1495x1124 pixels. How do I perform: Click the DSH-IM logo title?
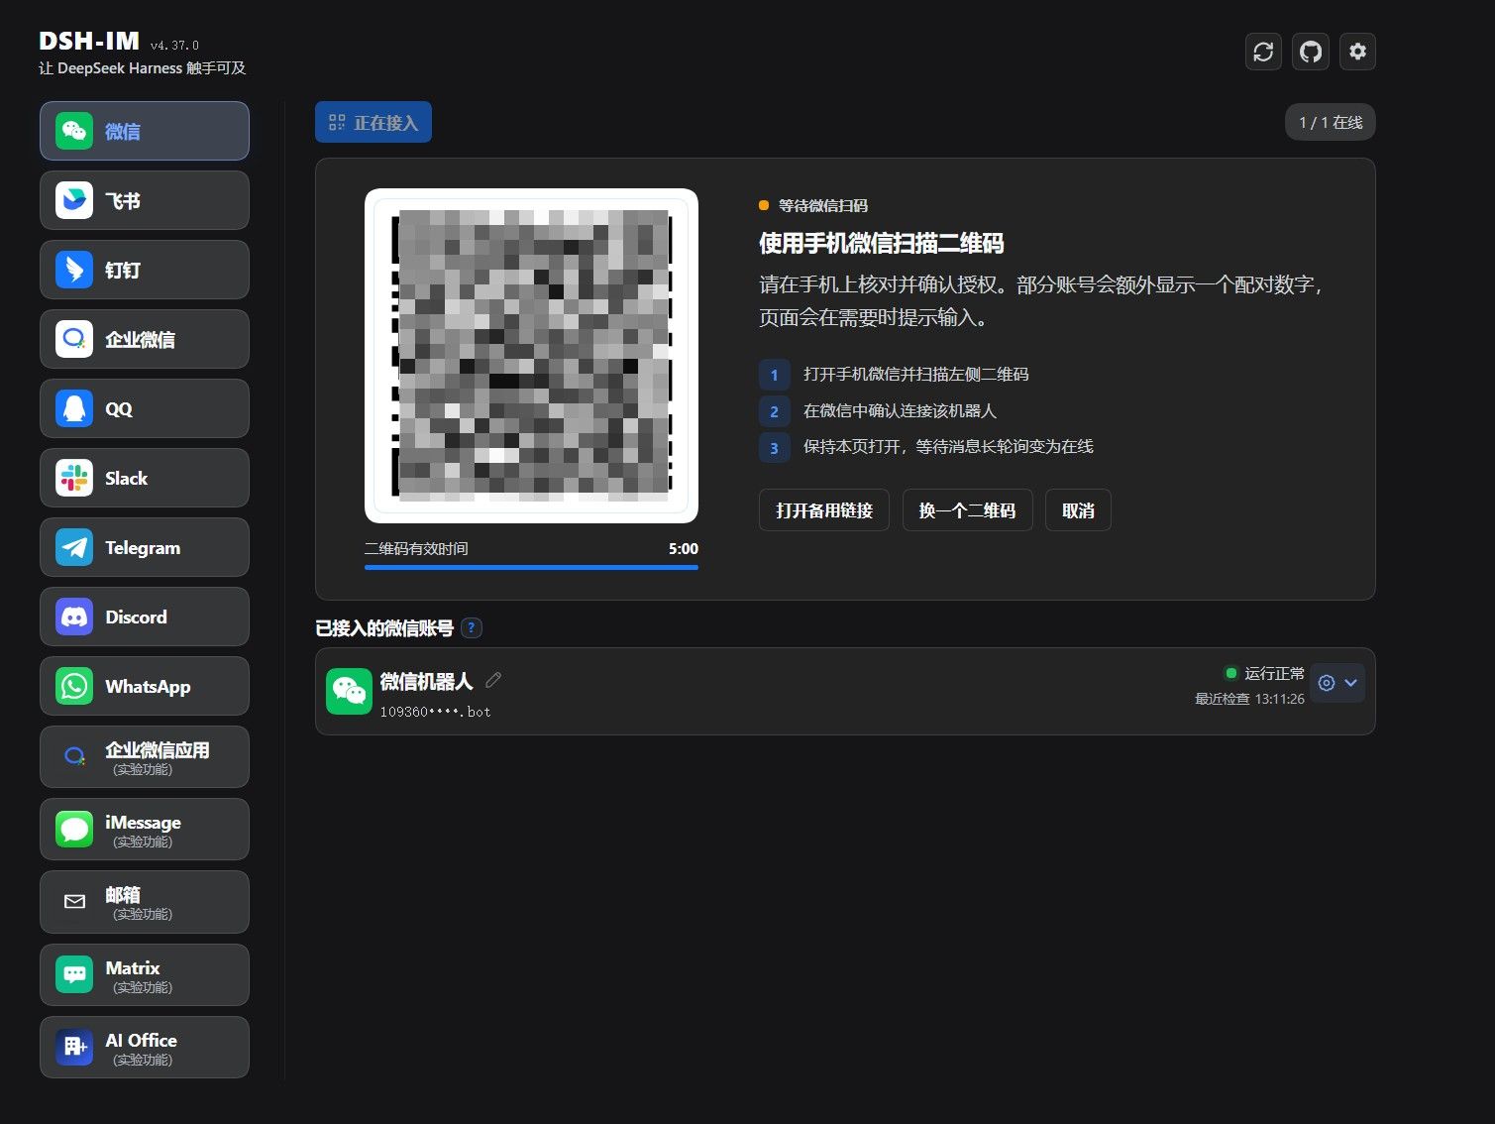[x=89, y=41]
